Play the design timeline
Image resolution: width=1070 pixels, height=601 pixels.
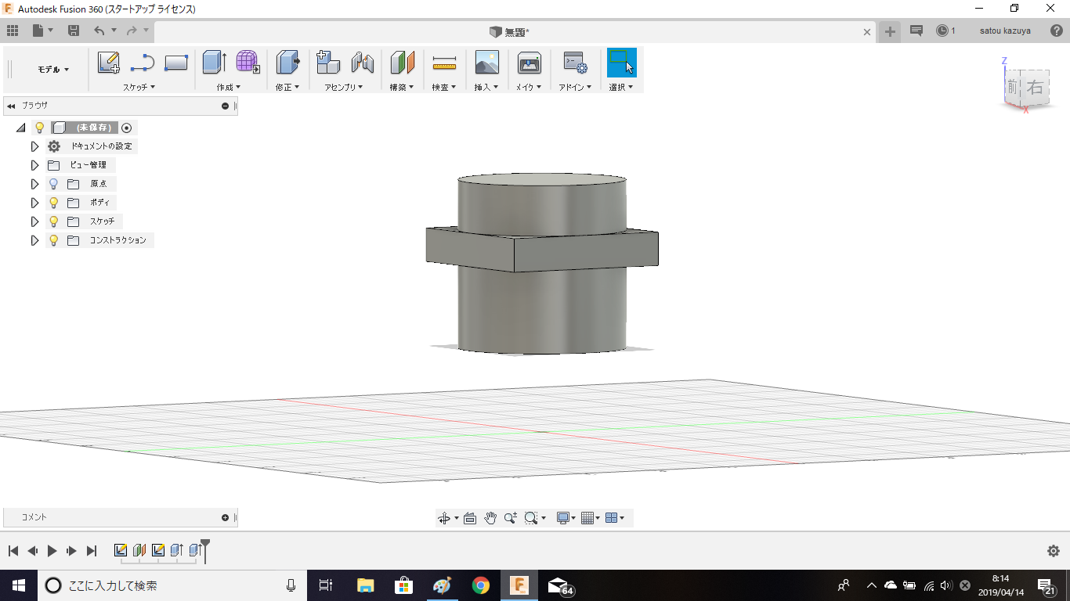pos(52,551)
